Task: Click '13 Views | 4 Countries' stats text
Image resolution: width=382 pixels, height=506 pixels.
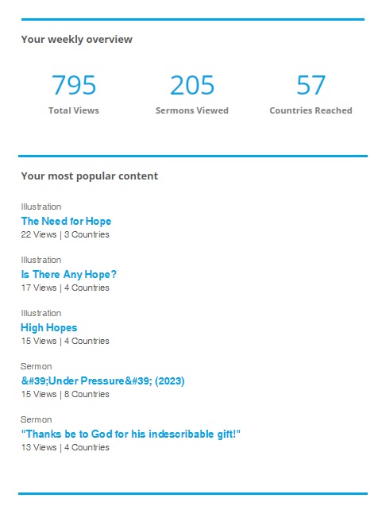Action: click(65, 447)
